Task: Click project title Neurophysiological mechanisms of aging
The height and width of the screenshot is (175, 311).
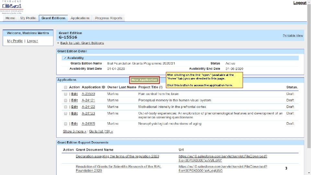Action: point(170,123)
